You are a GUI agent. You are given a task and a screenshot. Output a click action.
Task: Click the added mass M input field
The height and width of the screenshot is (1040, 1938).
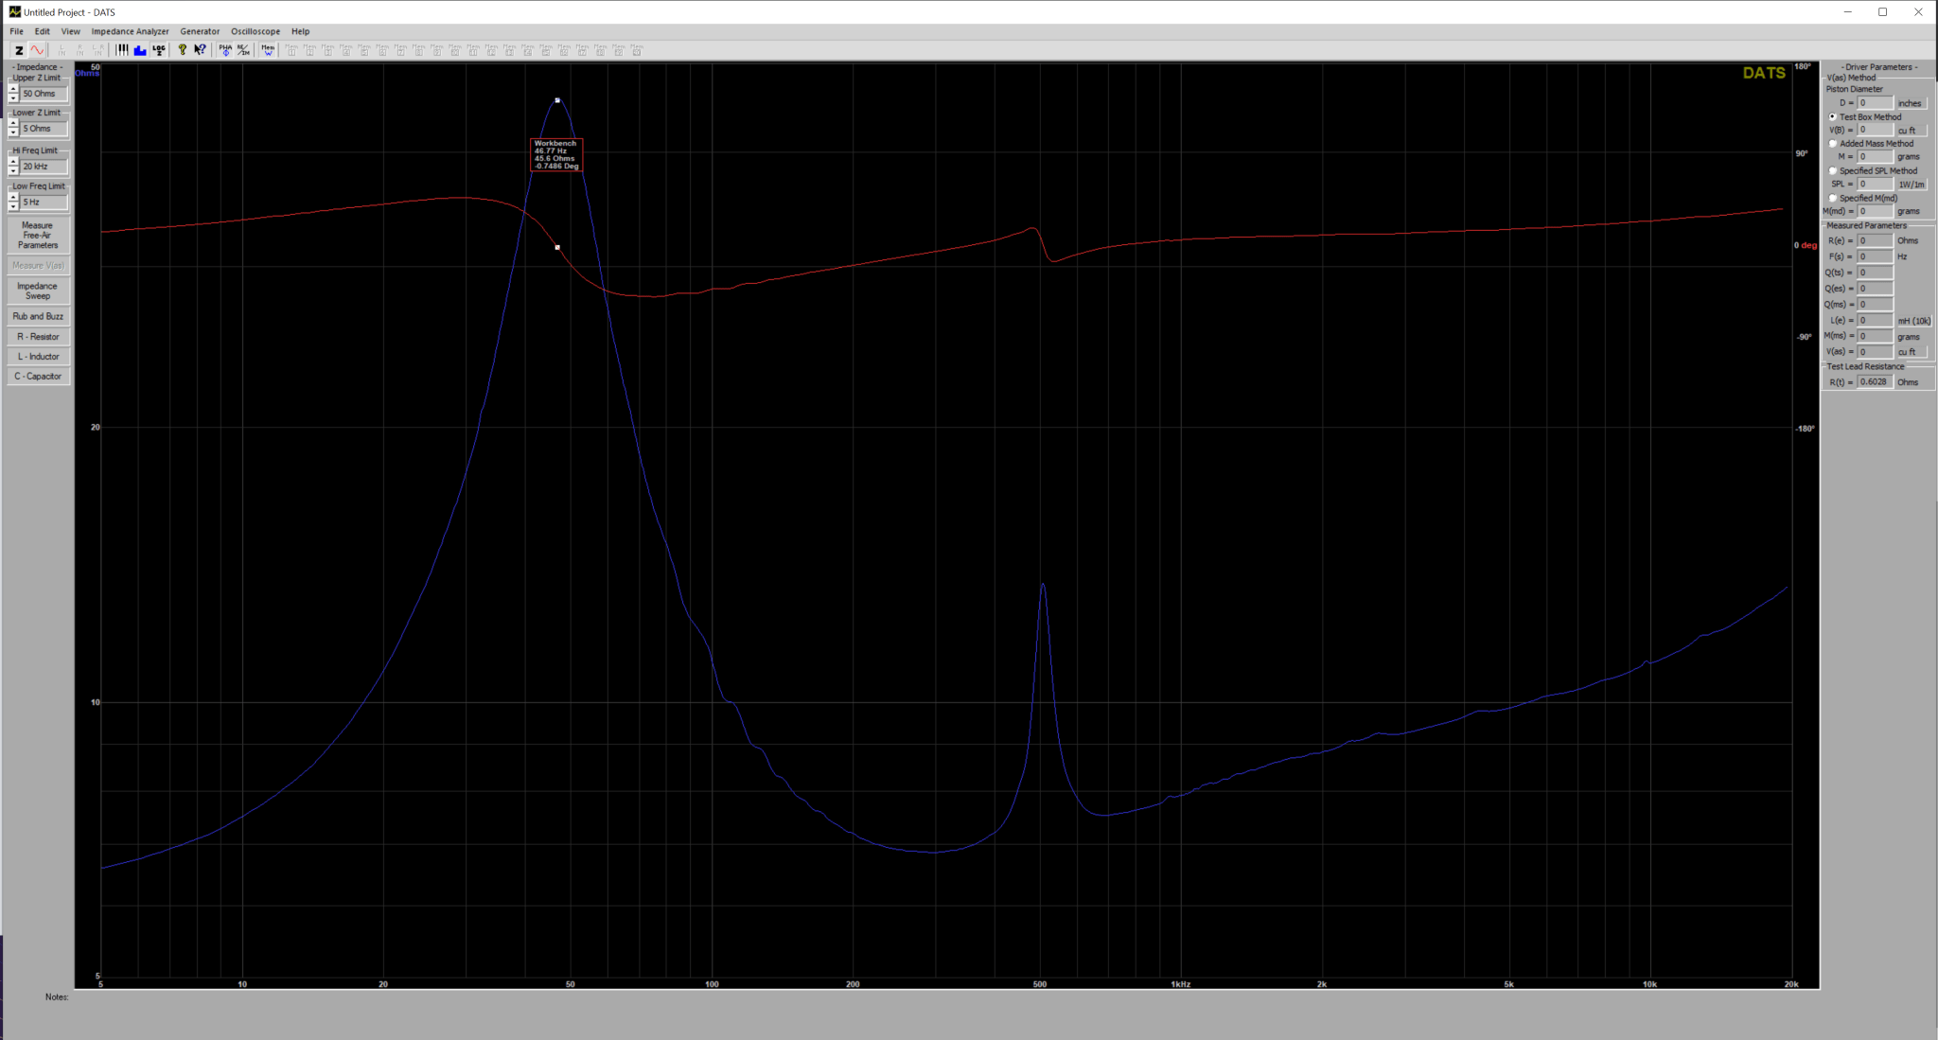[x=1875, y=157]
